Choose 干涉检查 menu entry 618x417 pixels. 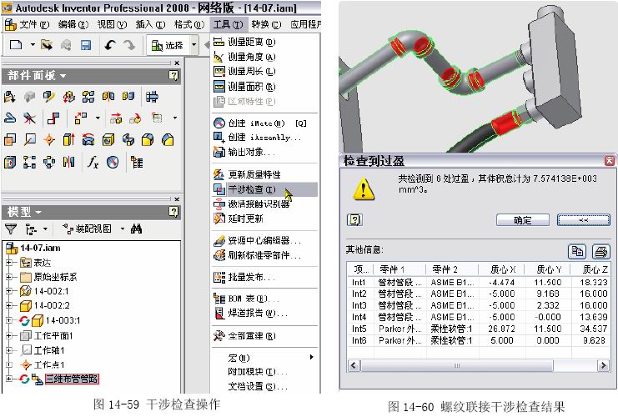(x=264, y=189)
